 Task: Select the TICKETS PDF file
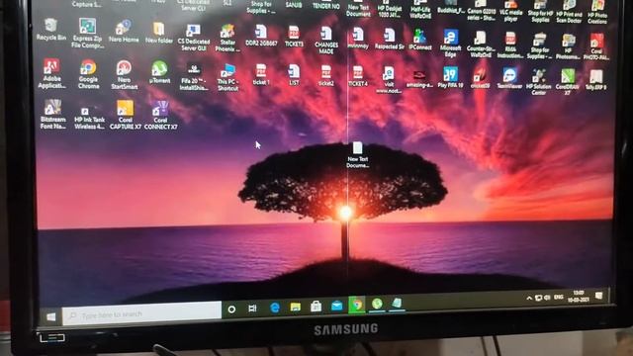click(294, 37)
